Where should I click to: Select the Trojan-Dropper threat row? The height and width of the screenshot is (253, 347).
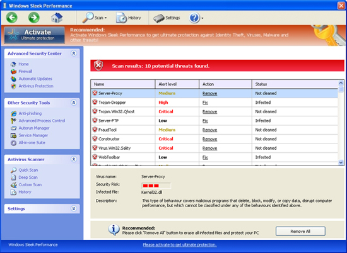pyautogui.click(x=215, y=103)
